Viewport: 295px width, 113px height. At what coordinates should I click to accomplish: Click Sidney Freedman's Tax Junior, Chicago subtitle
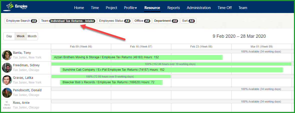(x=26, y=70)
